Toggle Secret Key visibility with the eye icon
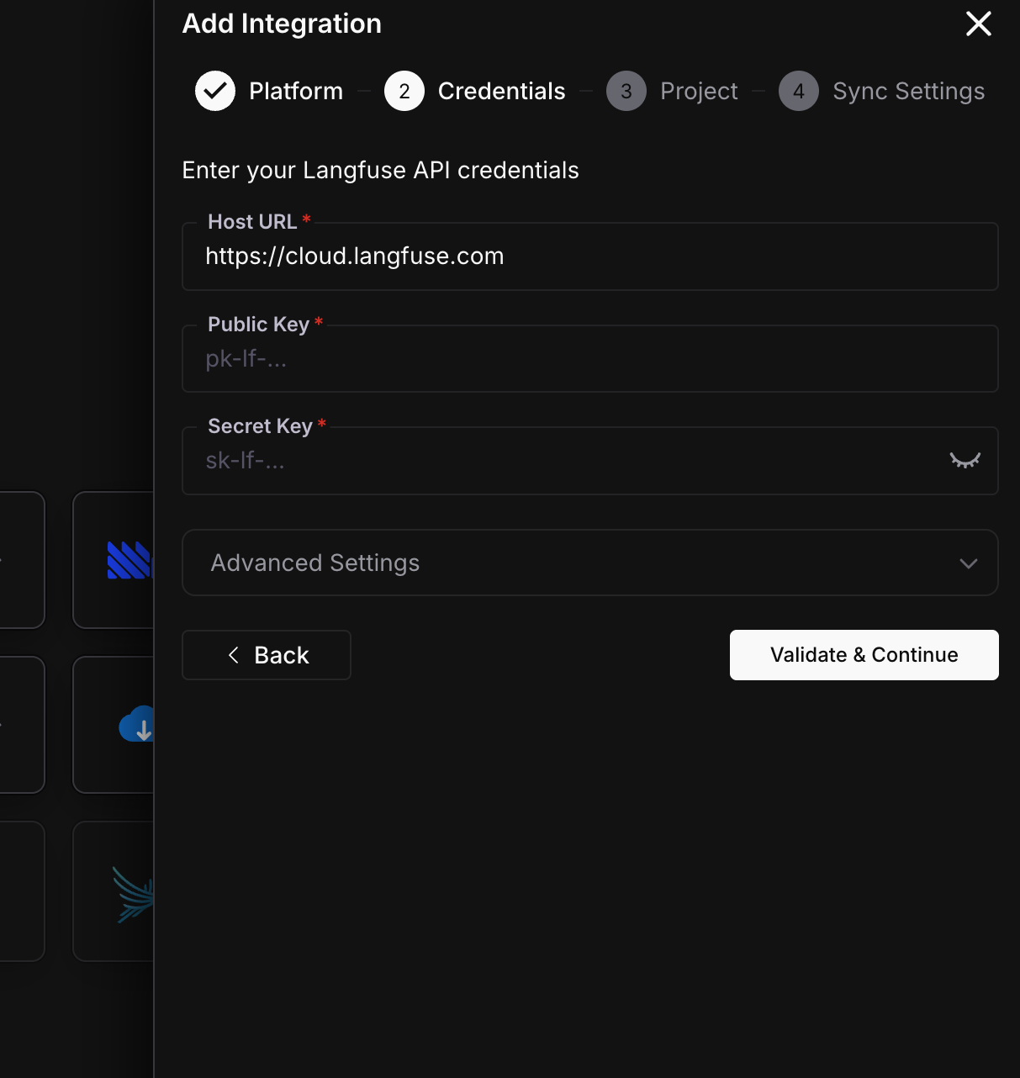The width and height of the screenshot is (1020, 1078). point(965,460)
